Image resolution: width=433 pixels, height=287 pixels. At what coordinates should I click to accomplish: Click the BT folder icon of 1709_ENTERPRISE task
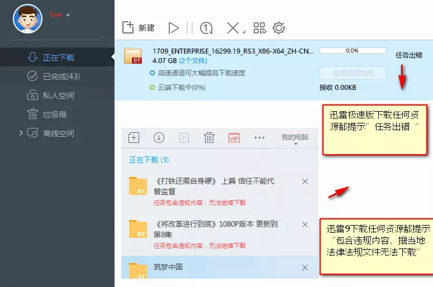pyautogui.click(x=133, y=55)
